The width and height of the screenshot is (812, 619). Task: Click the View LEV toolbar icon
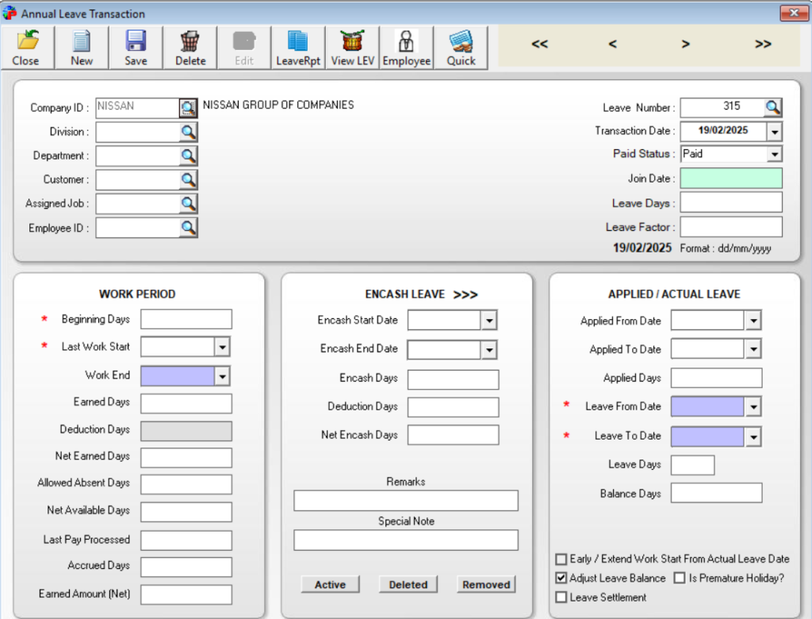[x=351, y=46]
